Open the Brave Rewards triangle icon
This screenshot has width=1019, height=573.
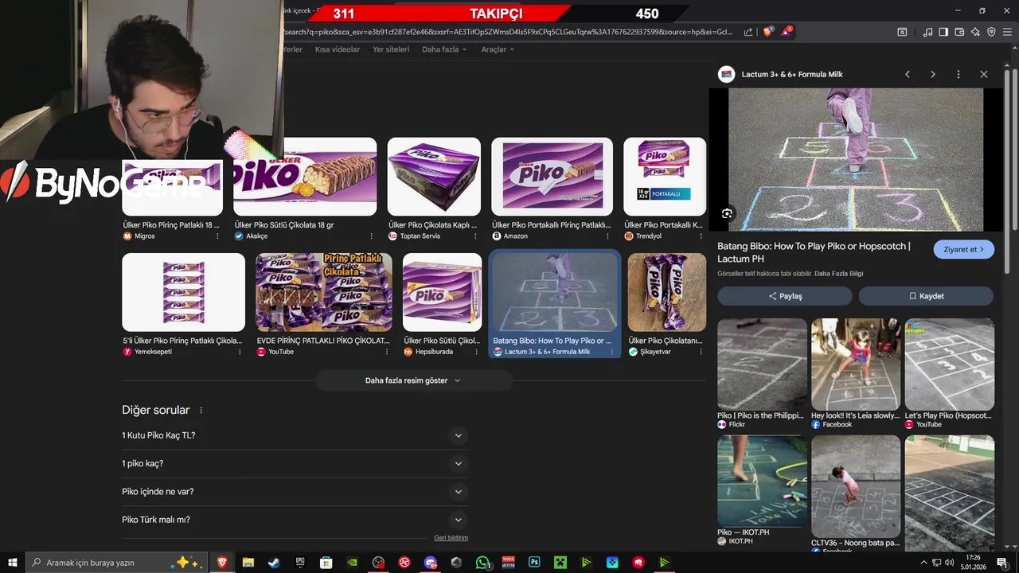(x=787, y=32)
